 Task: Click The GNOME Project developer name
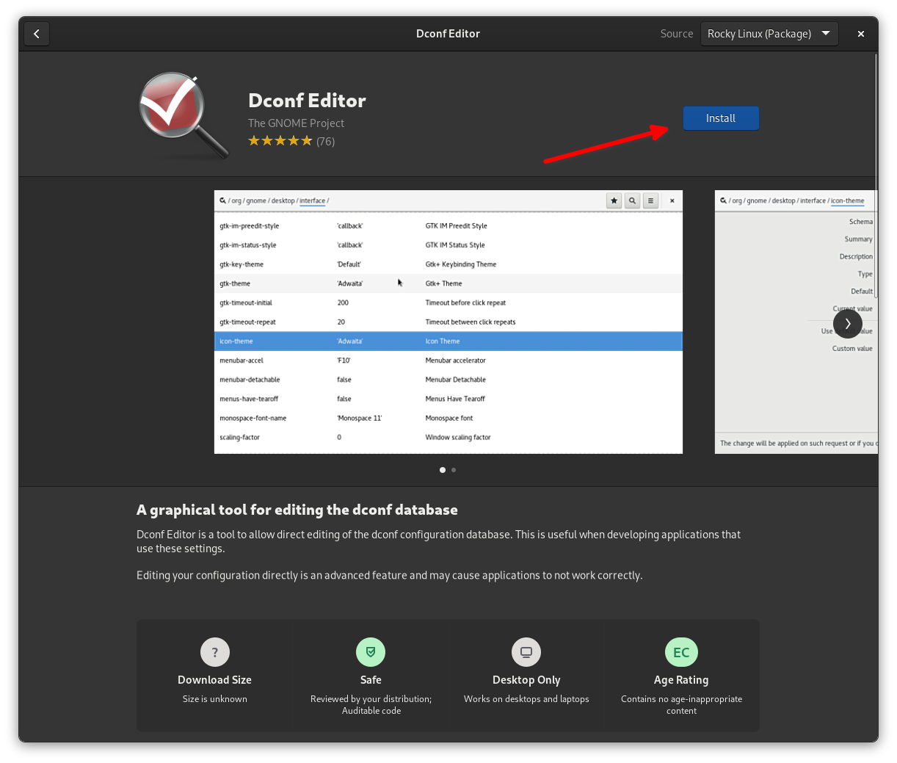[296, 123]
